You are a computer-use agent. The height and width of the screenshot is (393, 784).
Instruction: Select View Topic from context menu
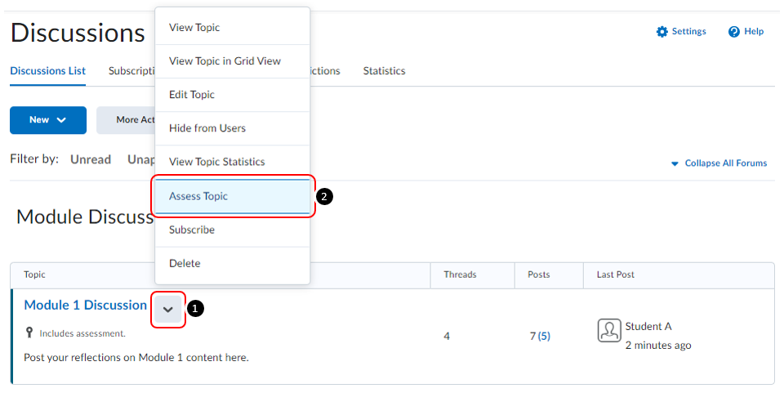(194, 28)
